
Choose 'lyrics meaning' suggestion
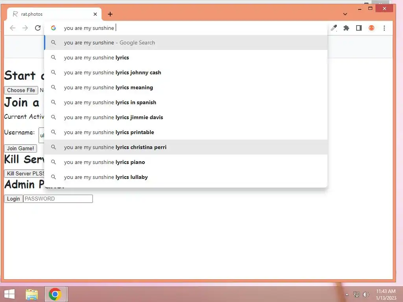coord(186,87)
